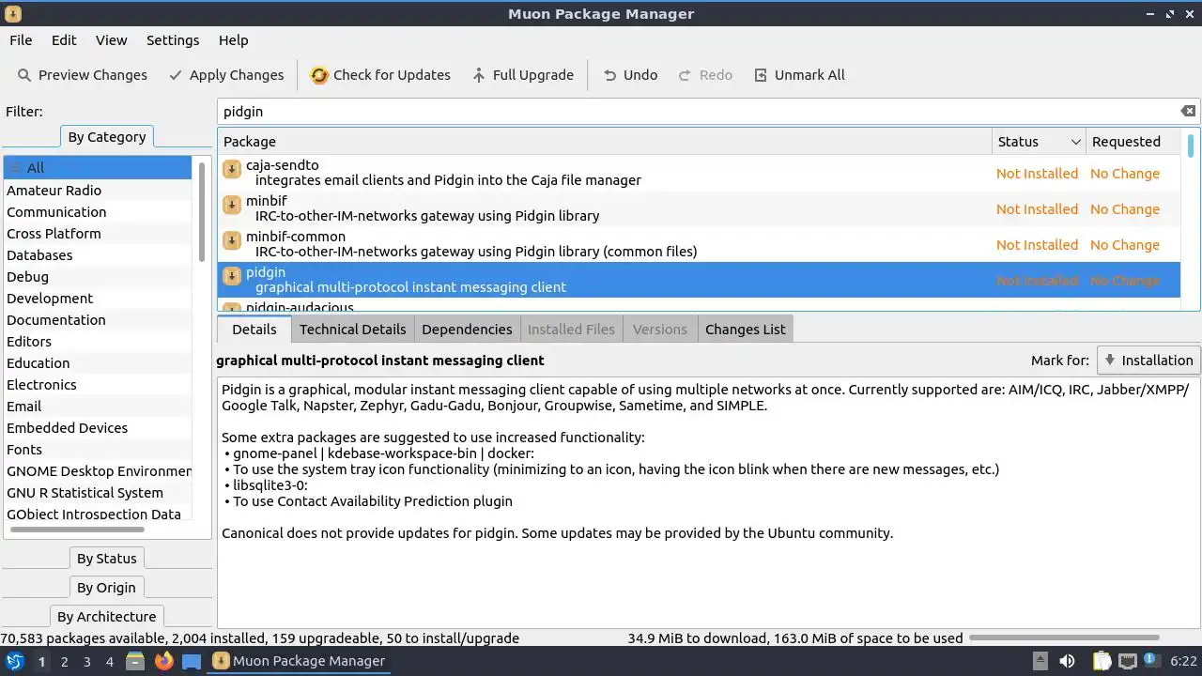Expand the By Origin filter section
Screen dimensions: 1202x676
(x=106, y=588)
